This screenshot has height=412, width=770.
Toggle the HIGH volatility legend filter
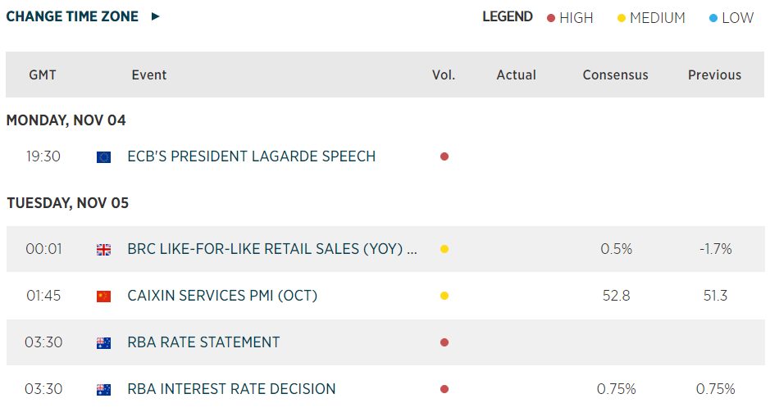tap(570, 18)
